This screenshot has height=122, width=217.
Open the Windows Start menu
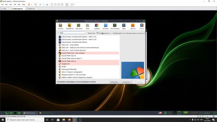(3, 120)
